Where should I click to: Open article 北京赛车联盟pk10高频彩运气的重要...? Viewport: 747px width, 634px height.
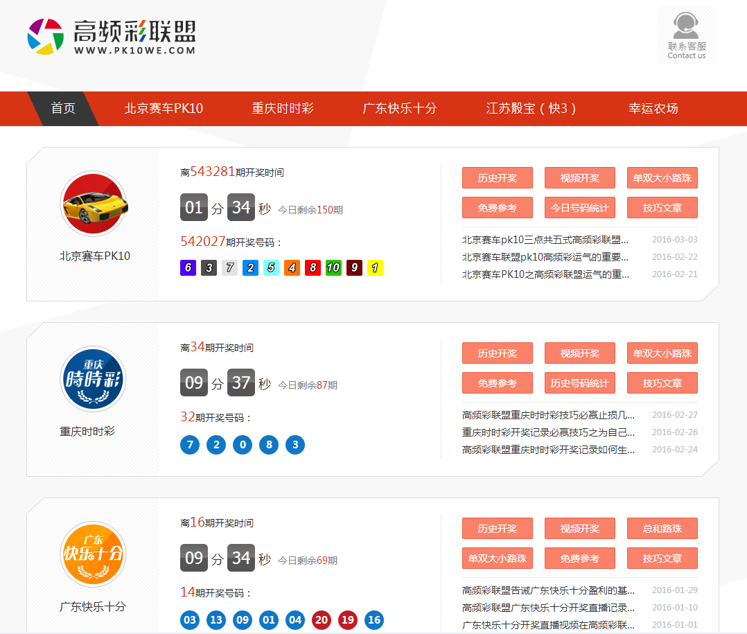[x=545, y=257]
